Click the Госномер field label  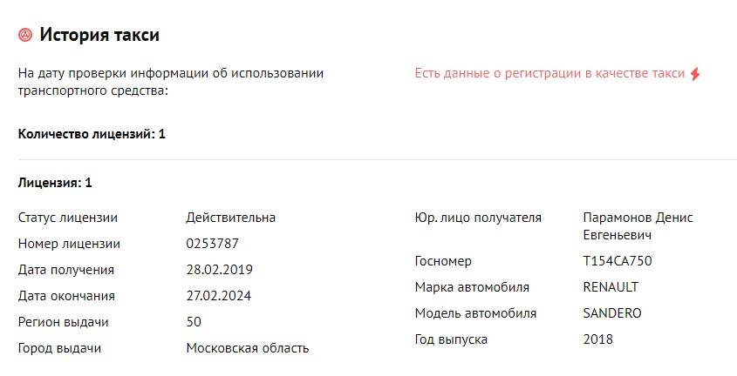(443, 261)
